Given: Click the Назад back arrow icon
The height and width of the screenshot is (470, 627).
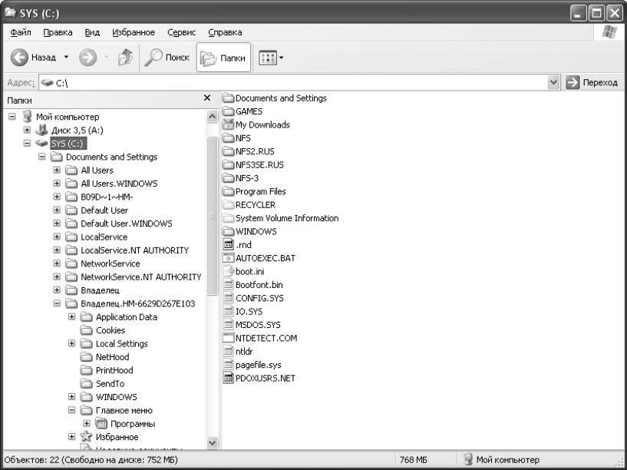Looking at the screenshot, I should [x=18, y=58].
